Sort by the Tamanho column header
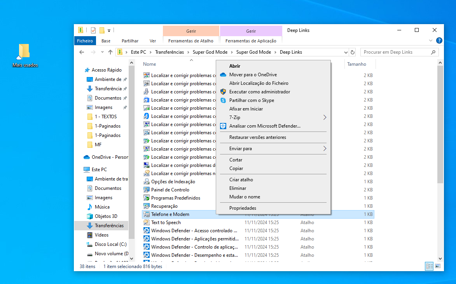Viewport: 456px width, 284px height. [x=356, y=64]
